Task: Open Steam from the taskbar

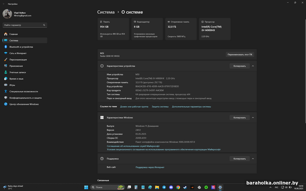Action: pyautogui.click(x=185, y=187)
